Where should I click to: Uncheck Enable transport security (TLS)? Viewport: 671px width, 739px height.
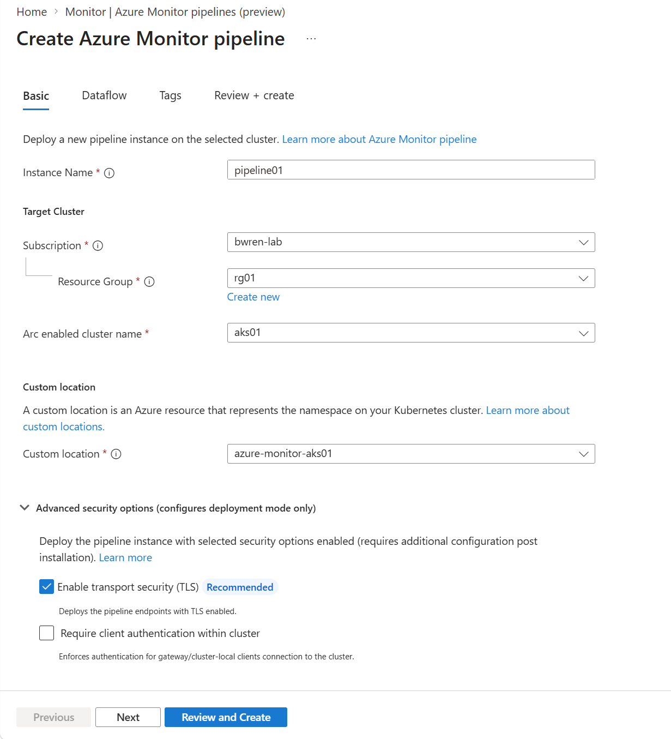click(46, 587)
